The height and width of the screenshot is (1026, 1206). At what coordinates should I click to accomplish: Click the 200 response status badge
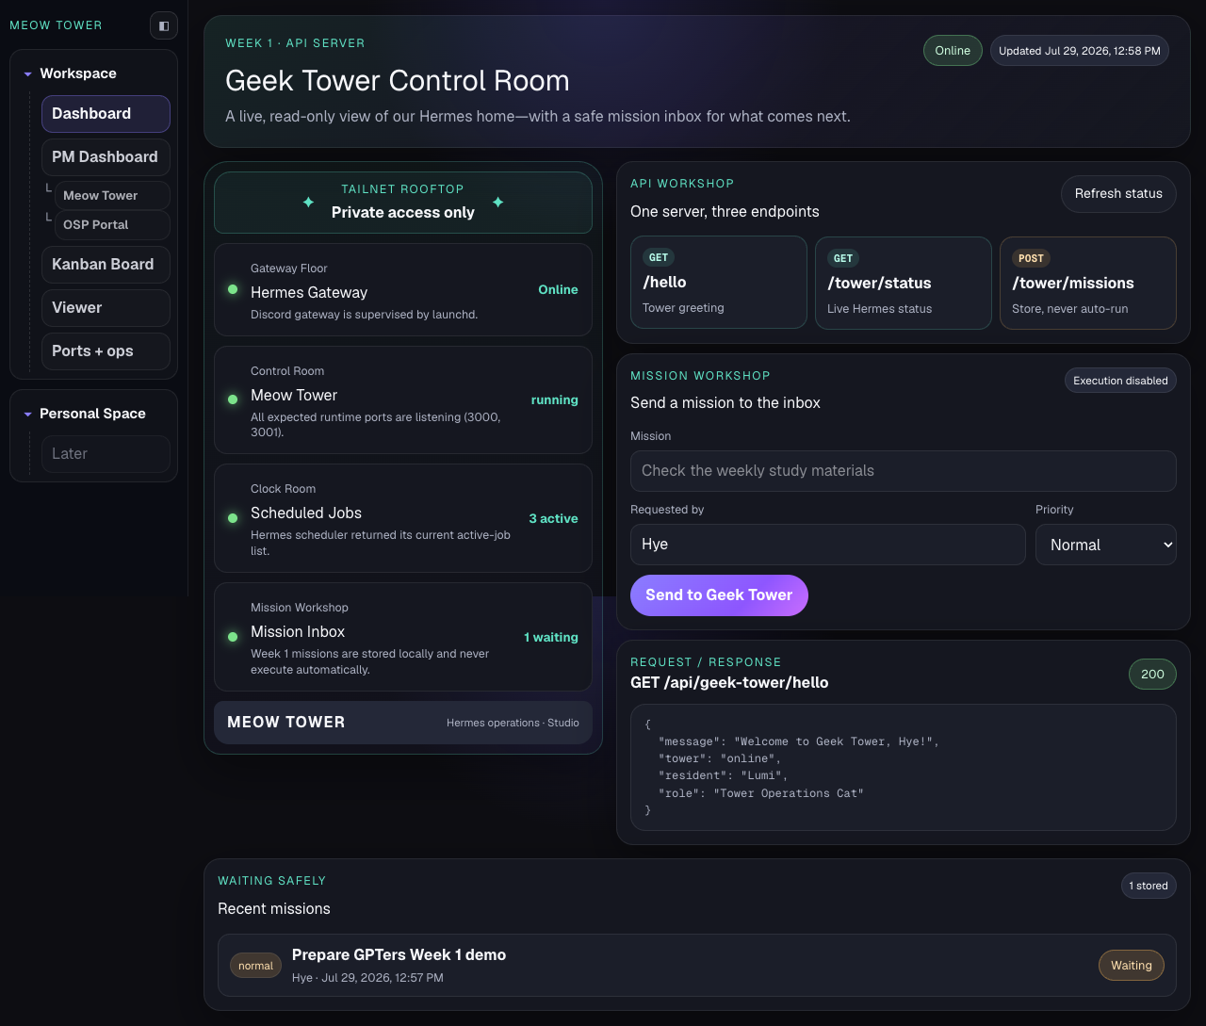1152,674
